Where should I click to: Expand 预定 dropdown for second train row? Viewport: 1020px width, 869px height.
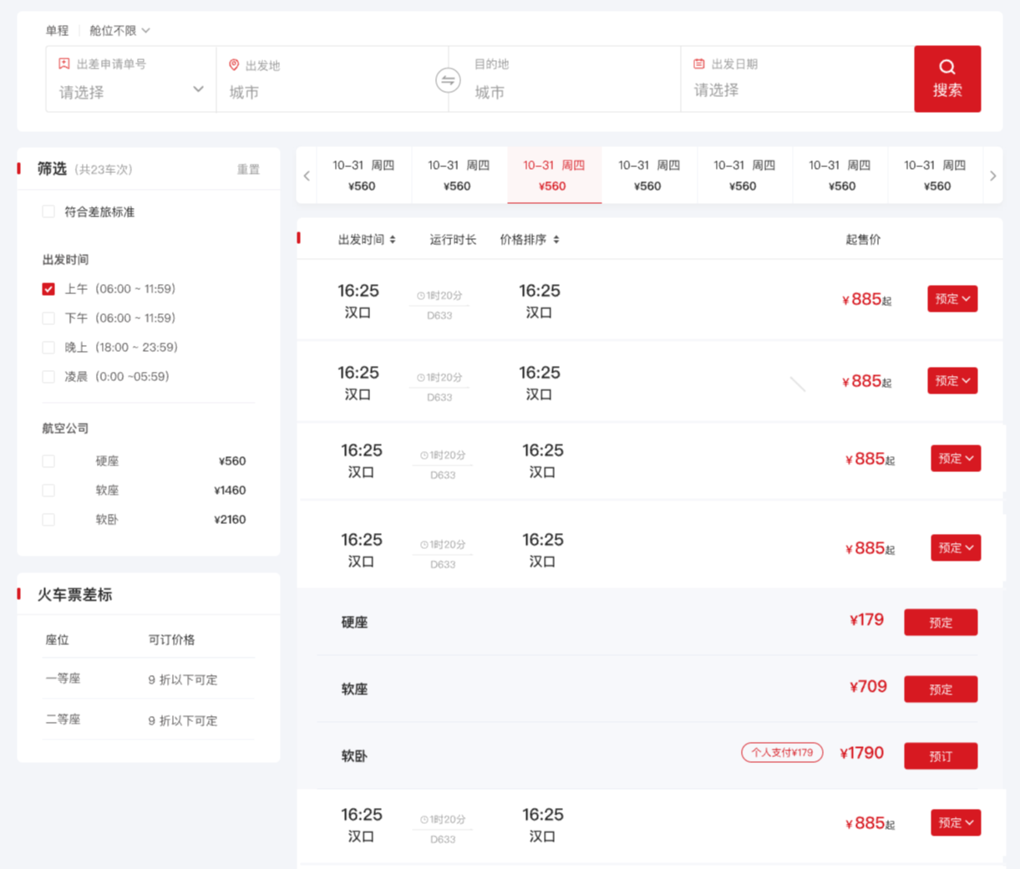coord(952,381)
